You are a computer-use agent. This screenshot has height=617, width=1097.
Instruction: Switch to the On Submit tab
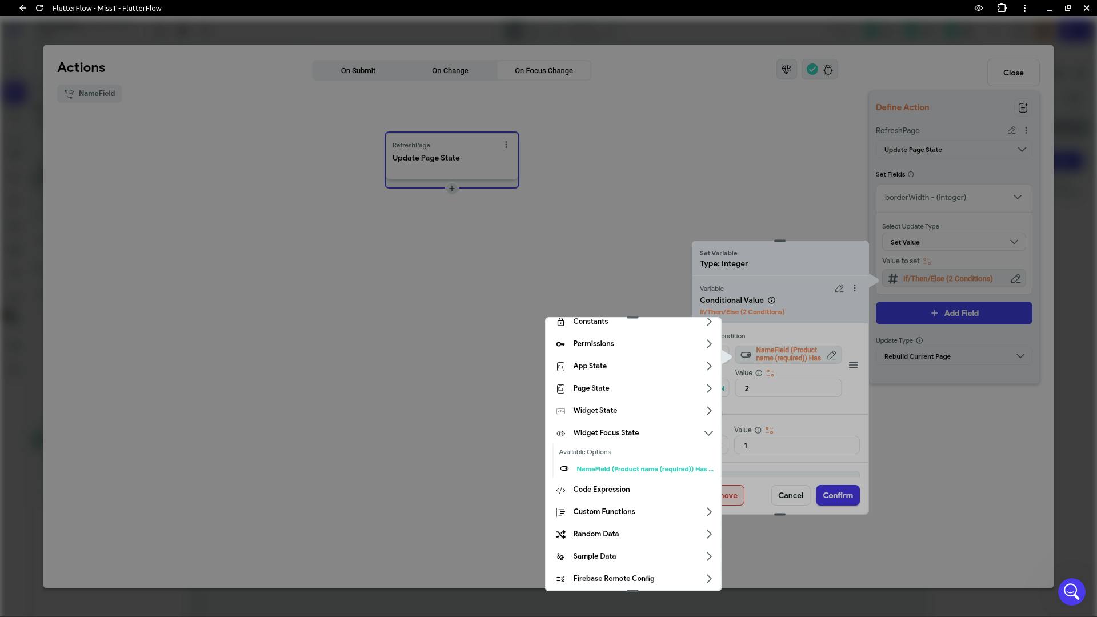coord(358,71)
